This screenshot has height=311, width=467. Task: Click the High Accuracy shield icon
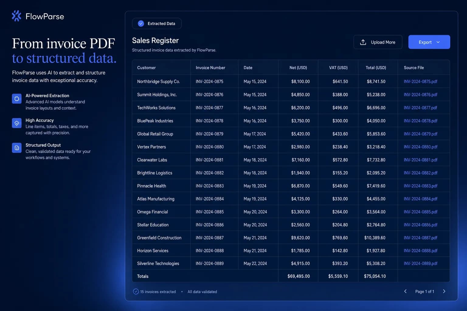(x=17, y=123)
